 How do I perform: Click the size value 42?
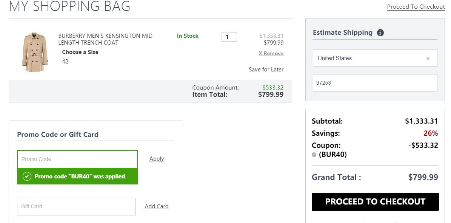click(65, 61)
